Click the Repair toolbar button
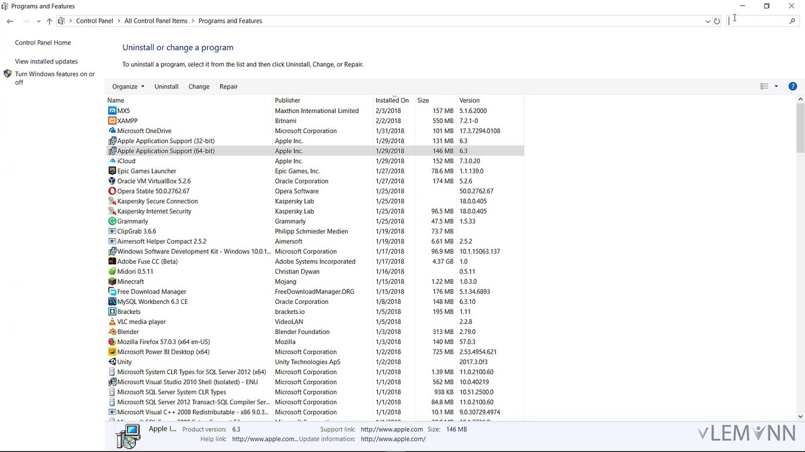This screenshot has width=805, height=452. (x=228, y=87)
